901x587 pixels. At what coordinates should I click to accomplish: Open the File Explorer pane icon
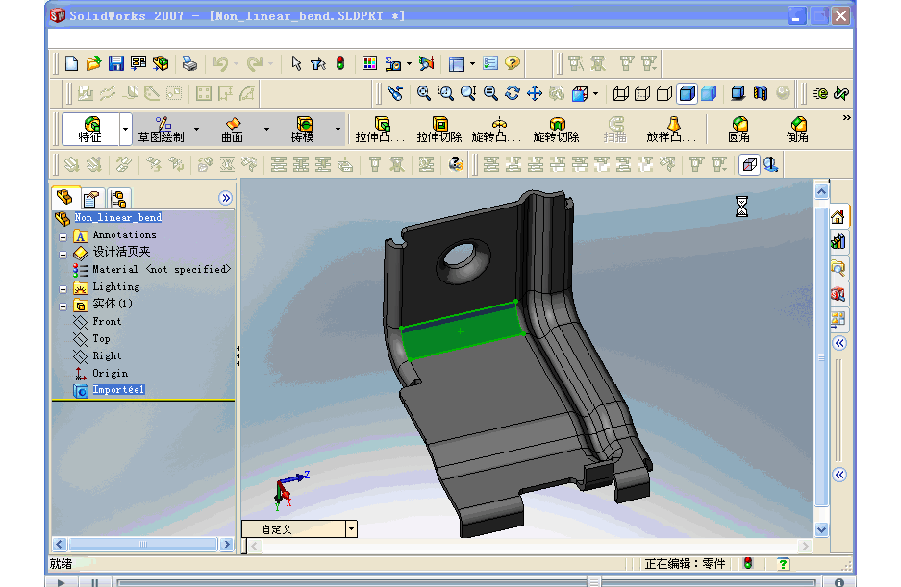click(x=838, y=268)
